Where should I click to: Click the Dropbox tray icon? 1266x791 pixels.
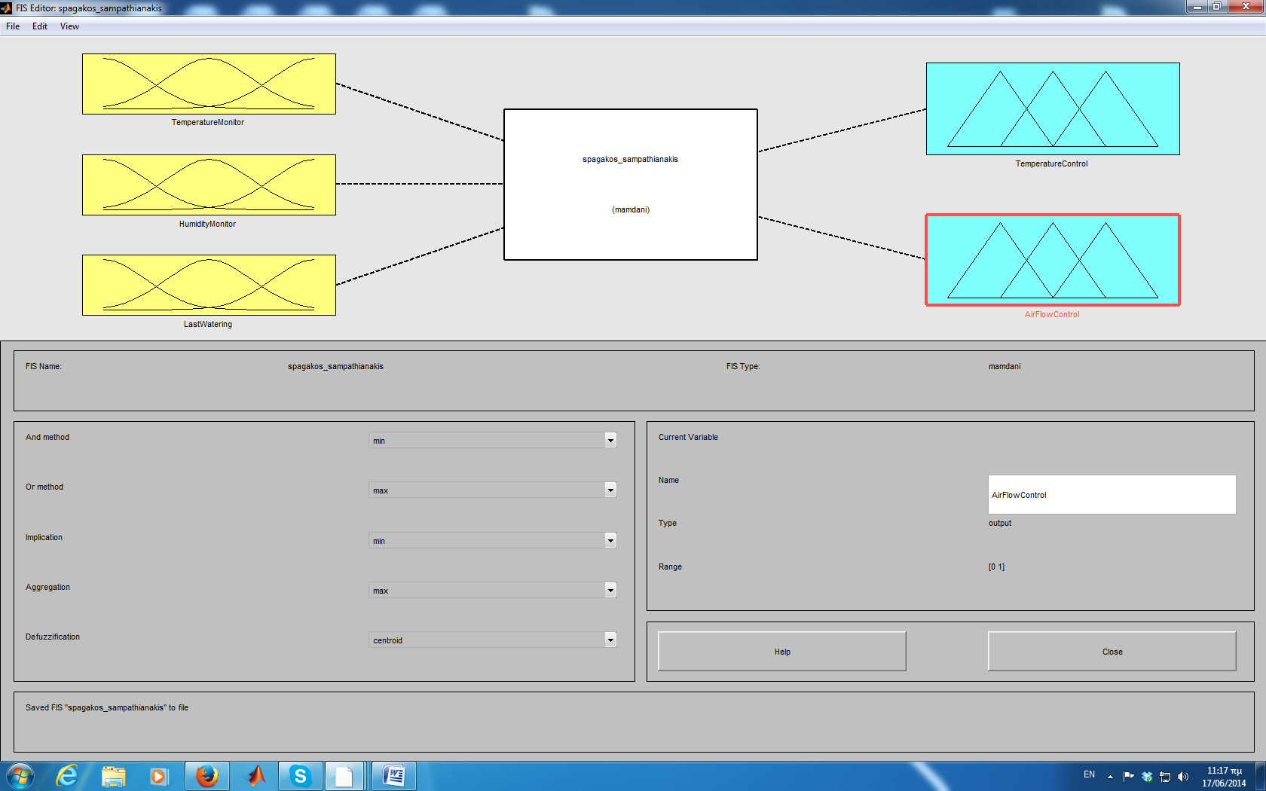point(1147,777)
